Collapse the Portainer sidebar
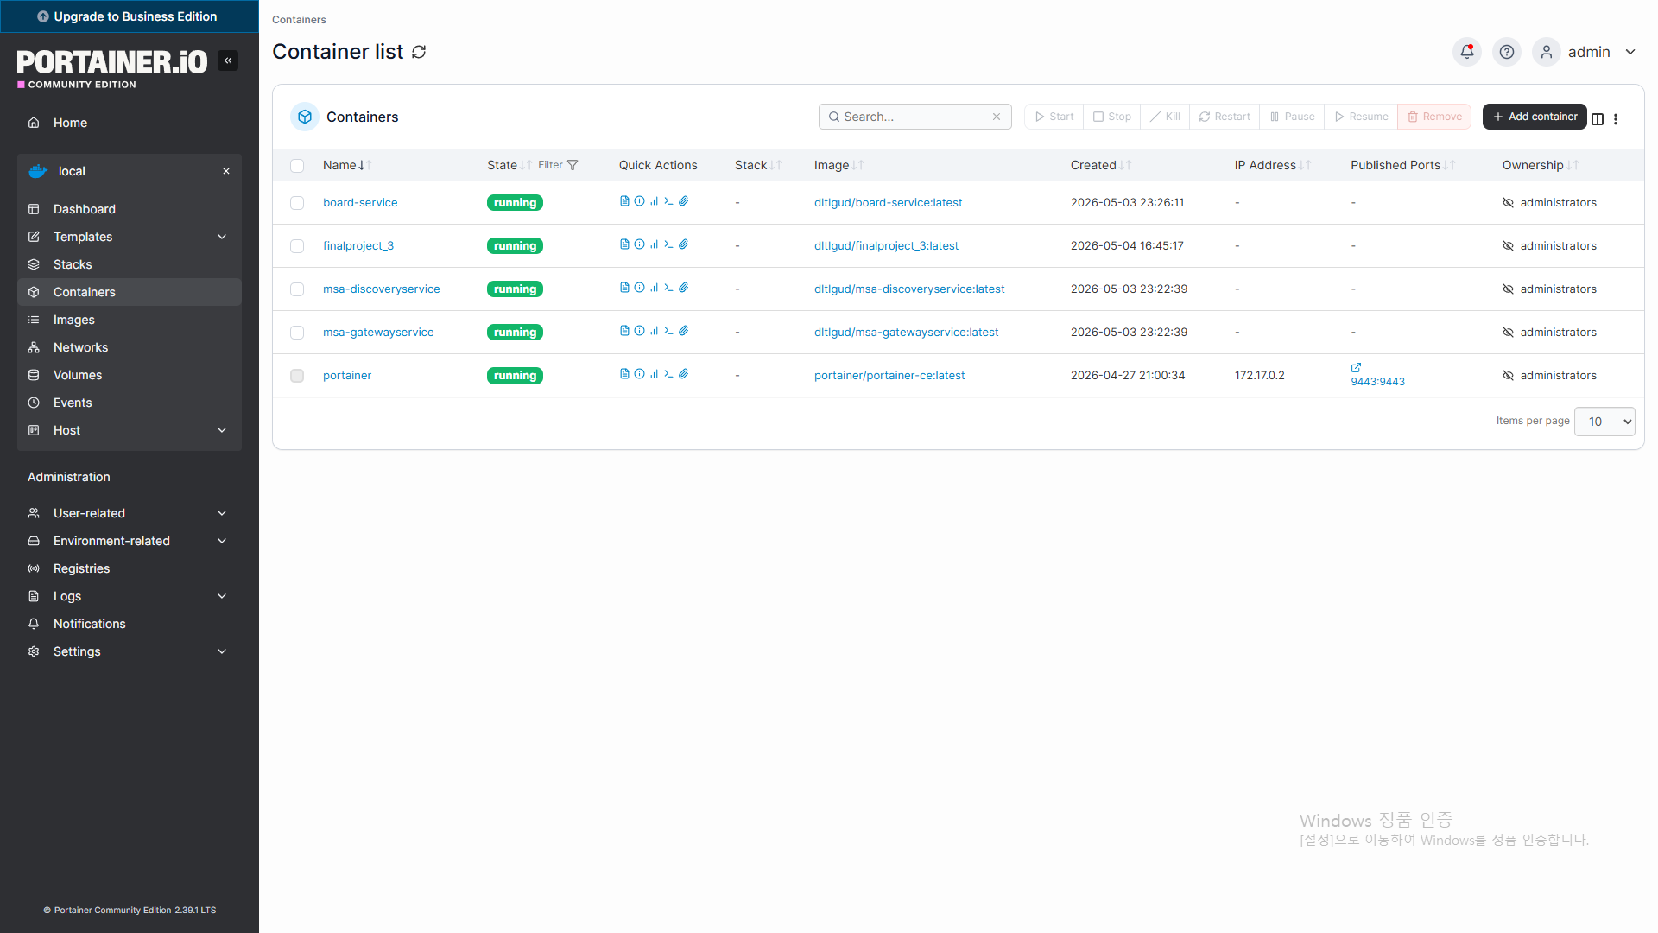Viewport: 1658px width, 933px height. coord(228,60)
